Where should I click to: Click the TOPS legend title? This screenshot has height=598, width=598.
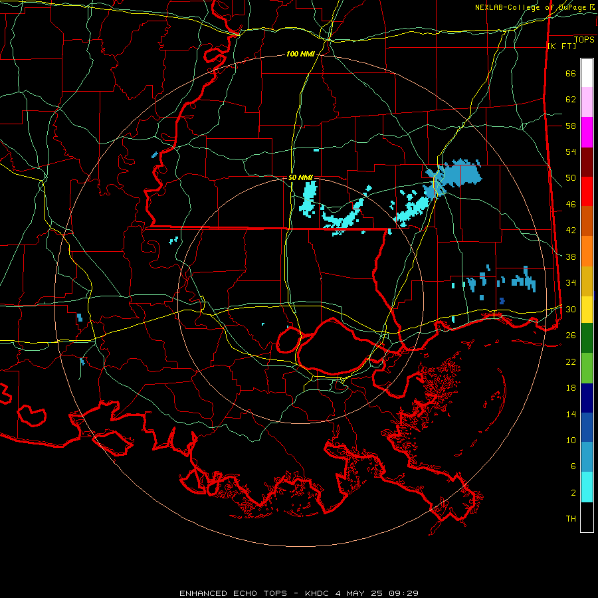(x=584, y=39)
